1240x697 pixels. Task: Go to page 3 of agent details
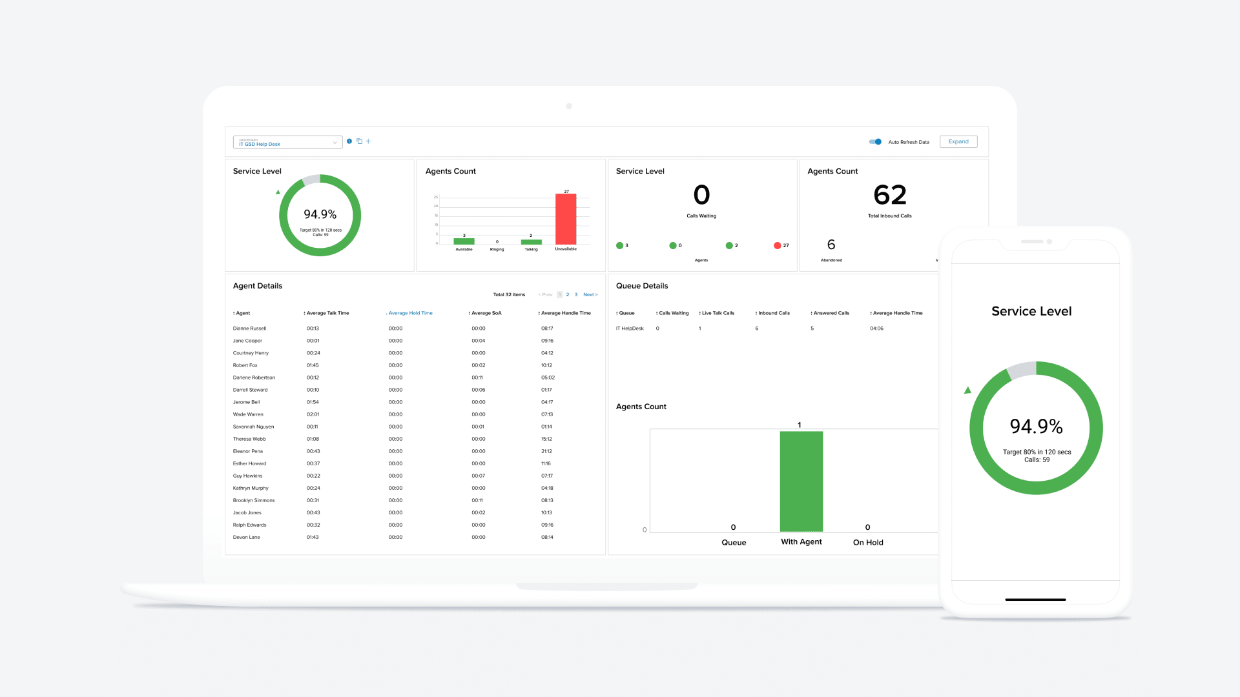pyautogui.click(x=576, y=294)
